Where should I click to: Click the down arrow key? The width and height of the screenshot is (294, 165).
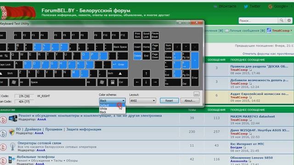click(146, 82)
